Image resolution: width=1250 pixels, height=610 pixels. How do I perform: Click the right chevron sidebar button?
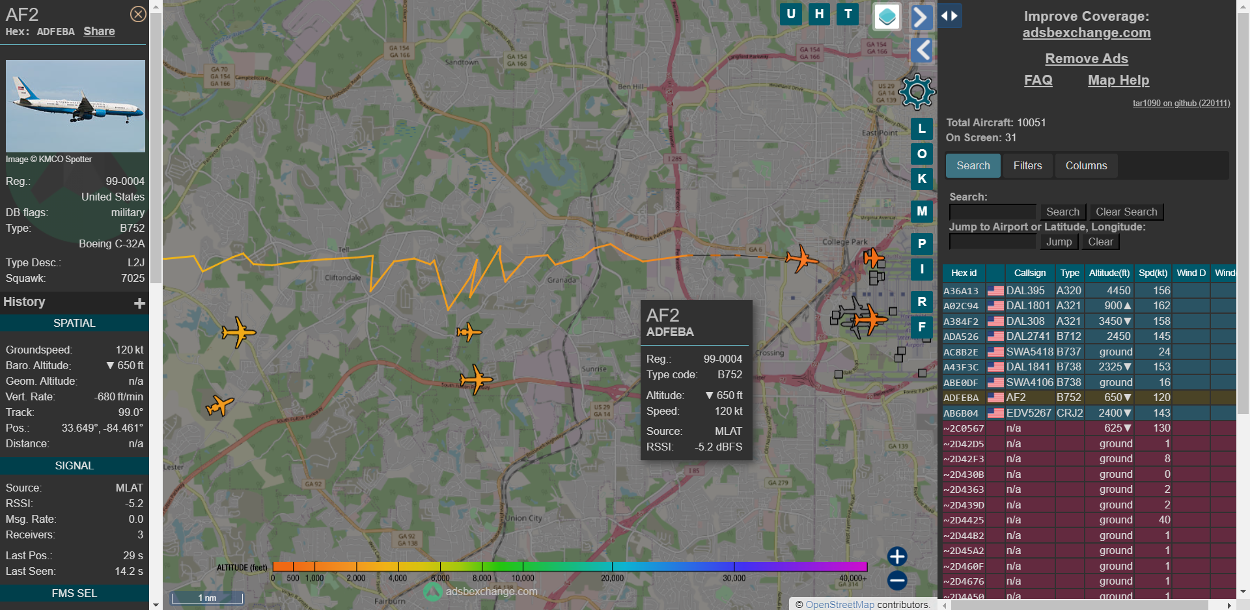tap(921, 17)
